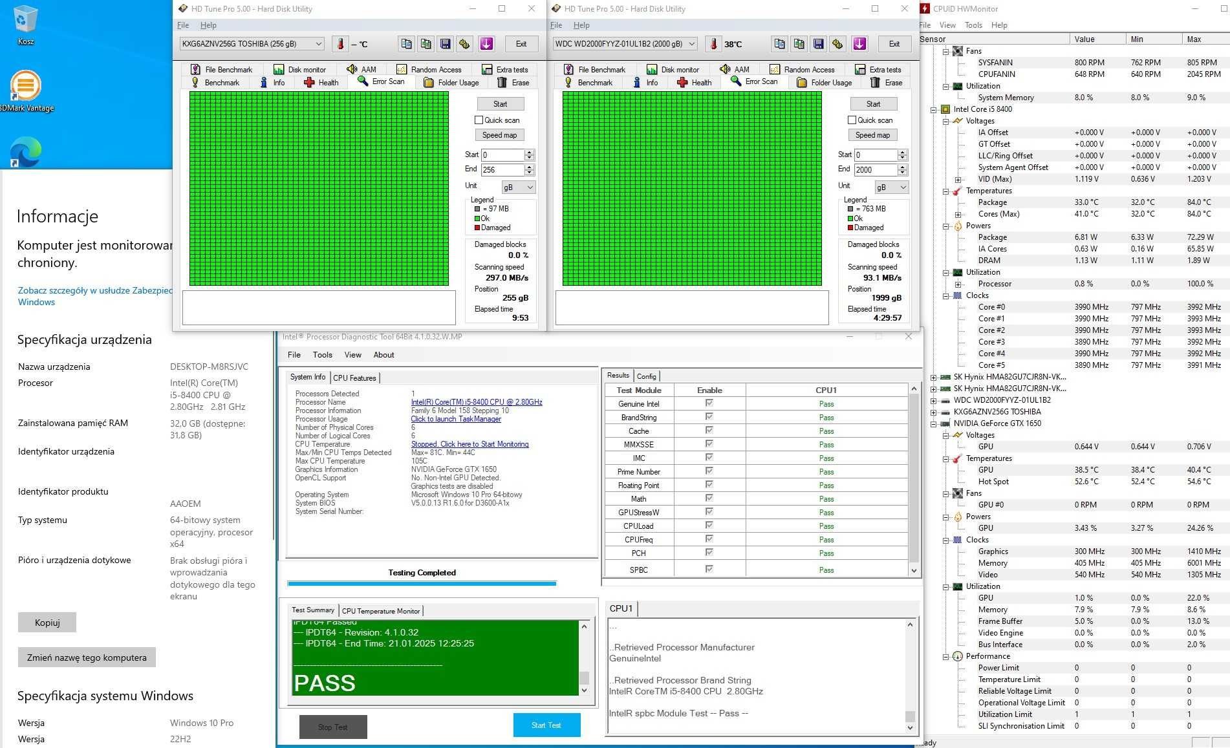1230x748 pixels.
Task: Enable Quick scan in Toshiba HD Tune
Action: coord(479,120)
